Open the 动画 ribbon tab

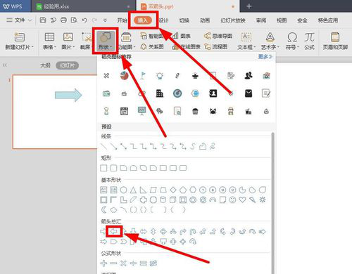205,20
